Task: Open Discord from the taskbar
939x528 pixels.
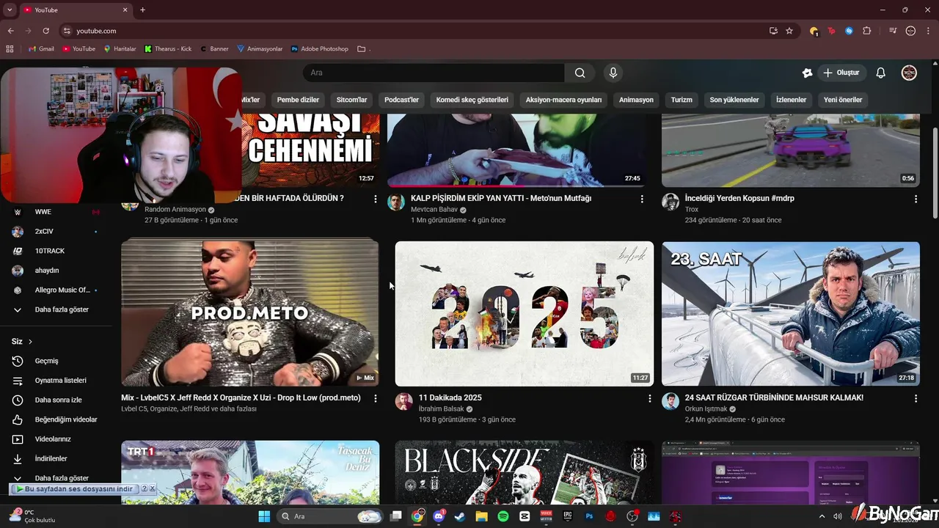Action: (439, 516)
